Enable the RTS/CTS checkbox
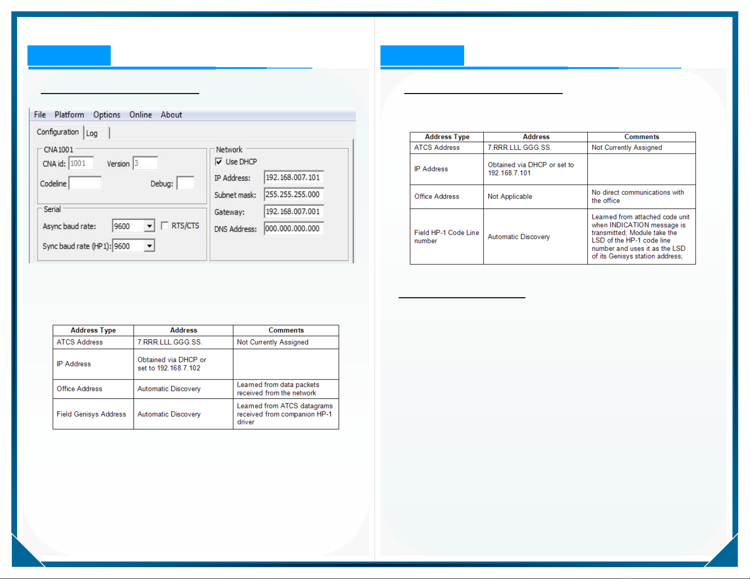The image size is (750, 579). coord(165,226)
